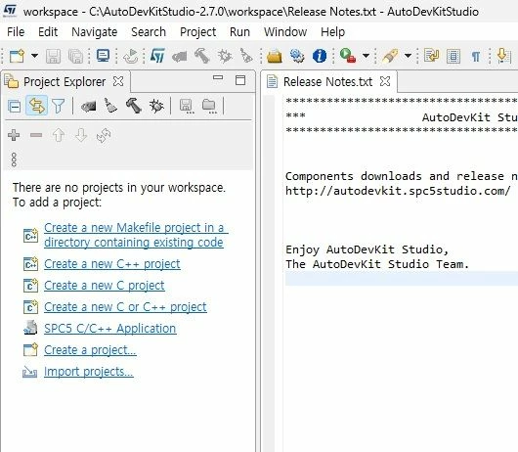Click SPC5 C/C++ Application link
The height and width of the screenshot is (452, 518).
tap(110, 329)
